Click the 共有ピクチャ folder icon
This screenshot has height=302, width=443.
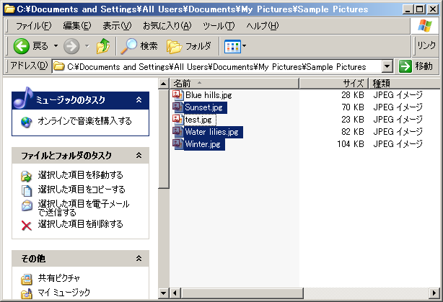pyautogui.click(x=27, y=279)
